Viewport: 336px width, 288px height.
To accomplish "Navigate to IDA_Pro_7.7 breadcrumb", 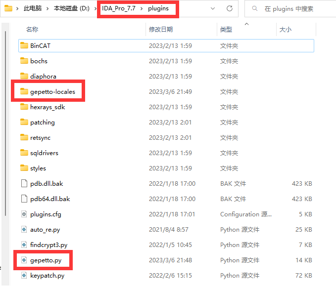I will 118,9.
